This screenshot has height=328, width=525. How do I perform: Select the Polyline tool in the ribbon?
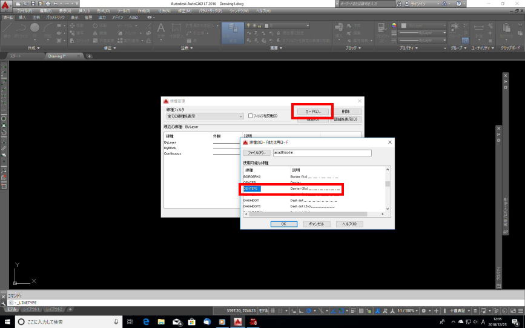[21, 30]
